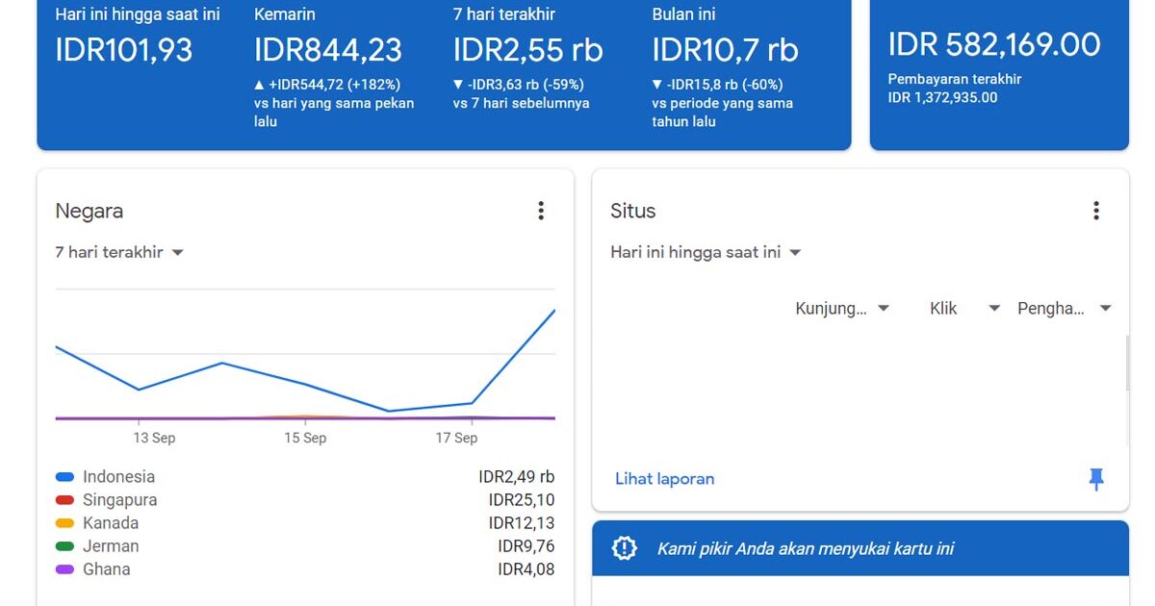Select Ghana's purple legend color swatch
The image size is (1155, 606).
point(64,568)
